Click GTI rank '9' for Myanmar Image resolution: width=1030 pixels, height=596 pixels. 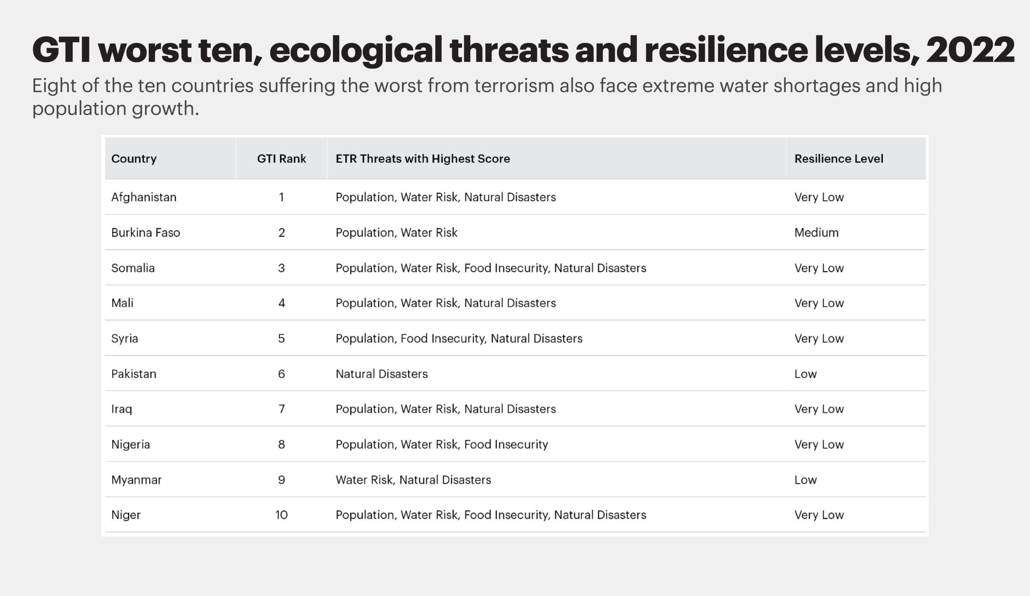pyautogui.click(x=281, y=480)
